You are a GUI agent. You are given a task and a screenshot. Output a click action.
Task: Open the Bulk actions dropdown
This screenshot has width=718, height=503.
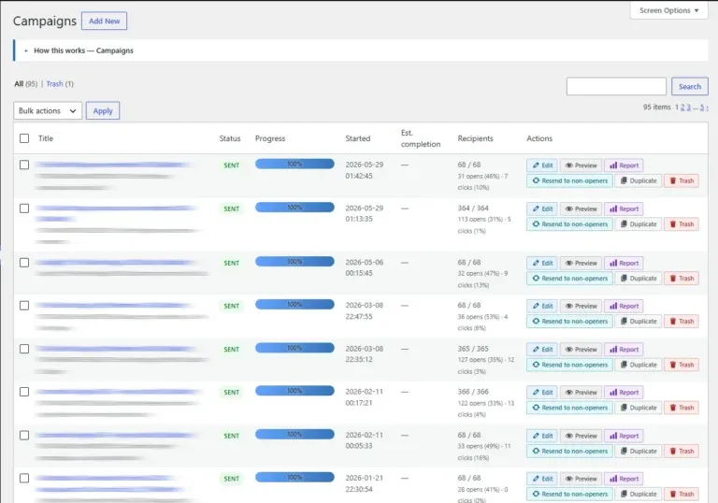(48, 111)
